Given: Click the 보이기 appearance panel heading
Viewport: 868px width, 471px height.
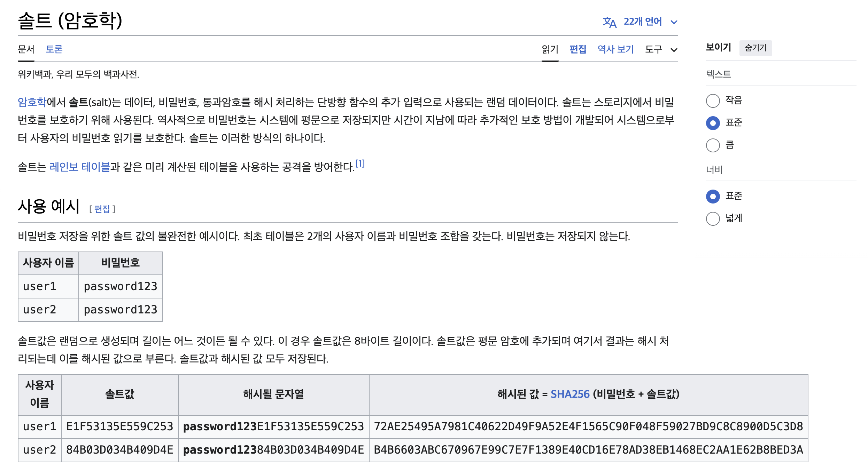Looking at the screenshot, I should [x=718, y=47].
